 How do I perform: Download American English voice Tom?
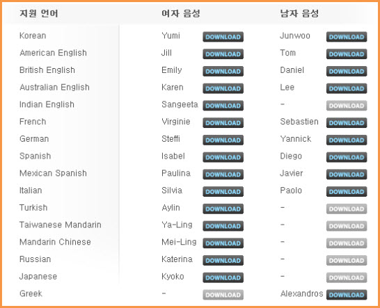347,54
